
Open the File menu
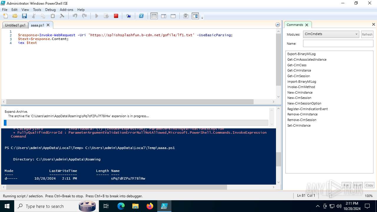point(5,10)
